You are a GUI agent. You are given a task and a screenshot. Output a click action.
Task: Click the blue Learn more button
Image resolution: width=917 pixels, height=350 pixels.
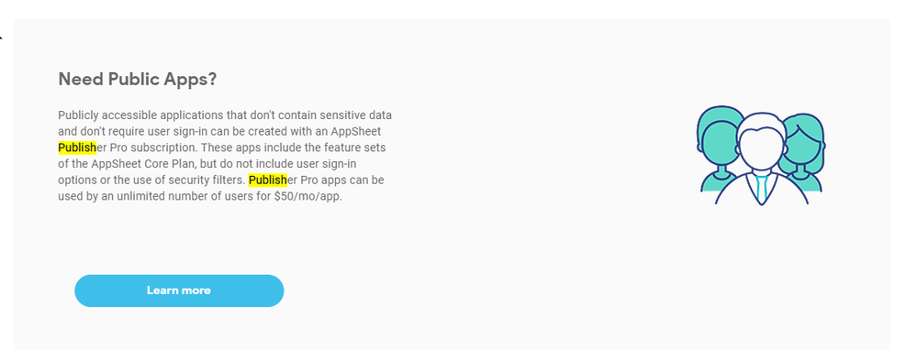tap(179, 290)
